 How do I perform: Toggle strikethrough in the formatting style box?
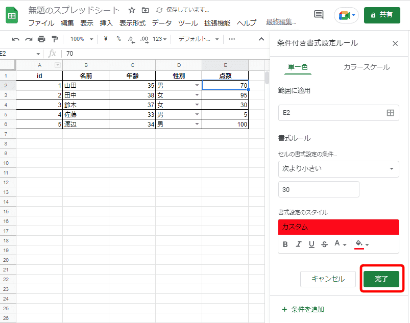coord(324,244)
